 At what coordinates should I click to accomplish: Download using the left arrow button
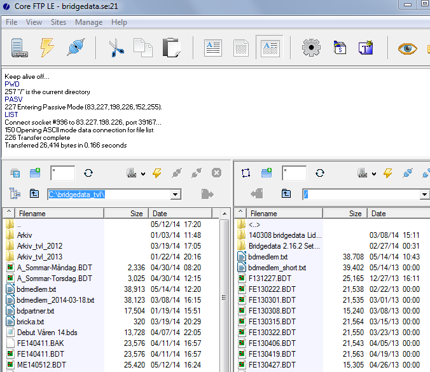tap(257, 193)
